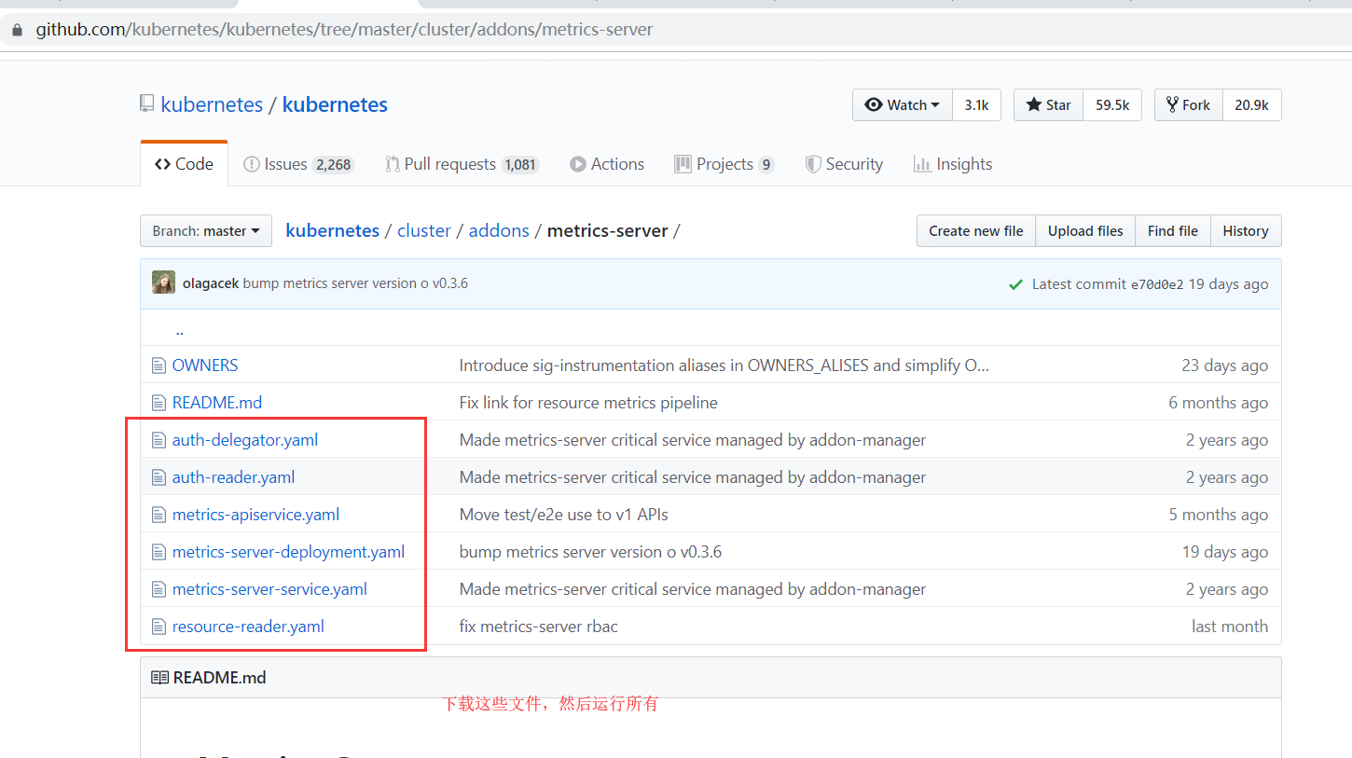Image resolution: width=1352 pixels, height=758 pixels.
Task: Open metrics-server-service.yaml file
Action: 269,589
